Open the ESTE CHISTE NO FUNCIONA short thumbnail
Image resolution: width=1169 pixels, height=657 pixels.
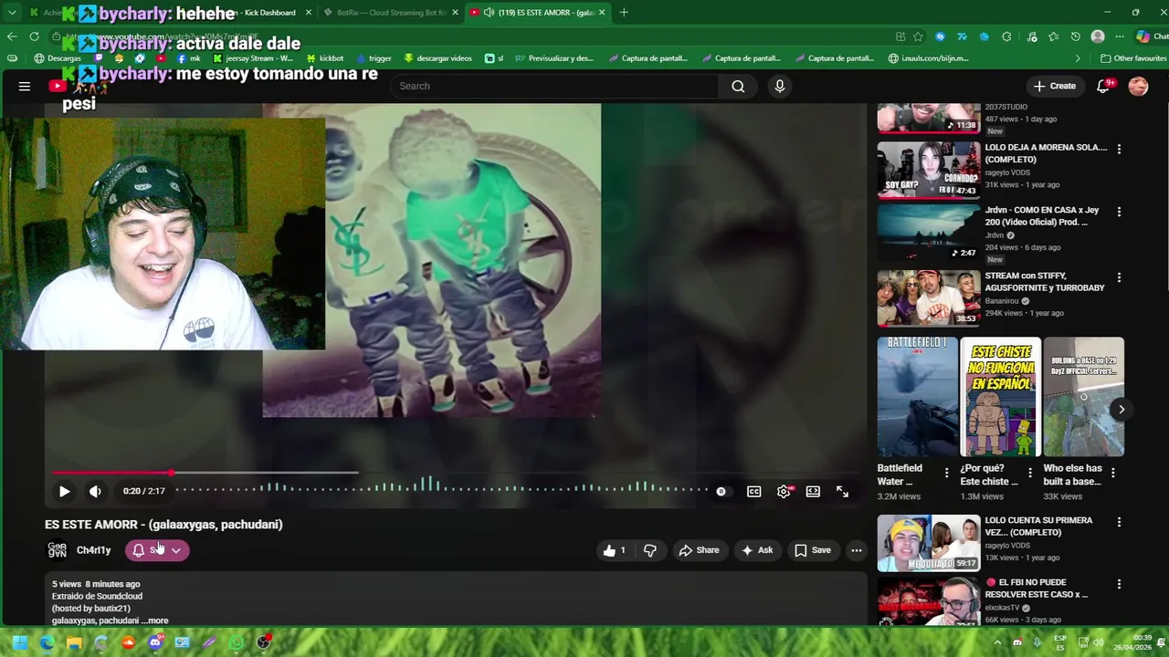tap(1001, 397)
